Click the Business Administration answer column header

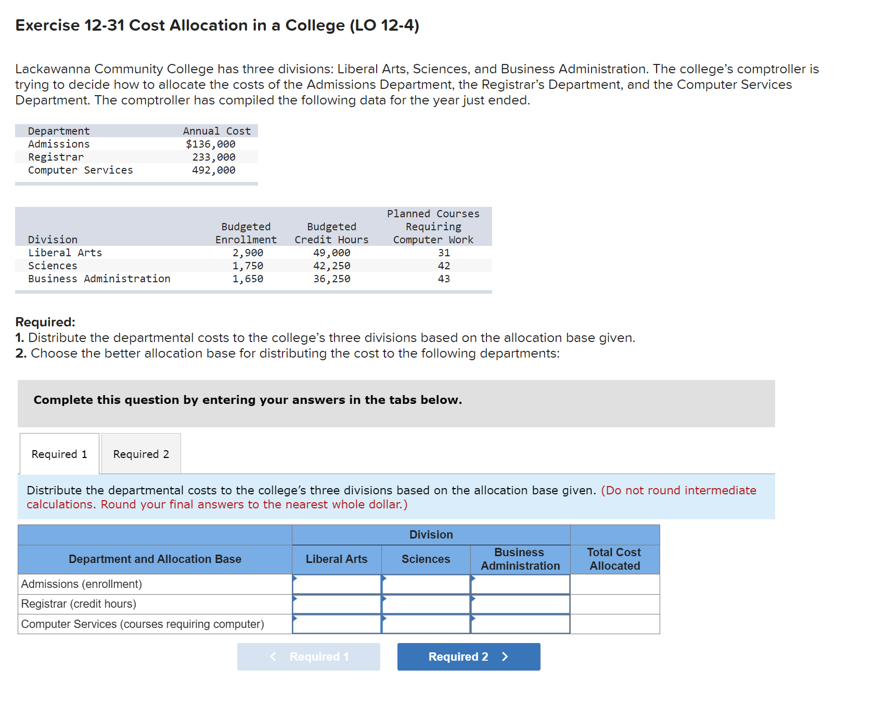point(520,559)
